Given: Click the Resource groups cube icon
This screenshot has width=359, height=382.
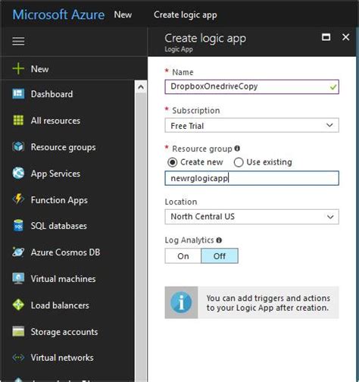Looking at the screenshot, I should click(x=18, y=147).
